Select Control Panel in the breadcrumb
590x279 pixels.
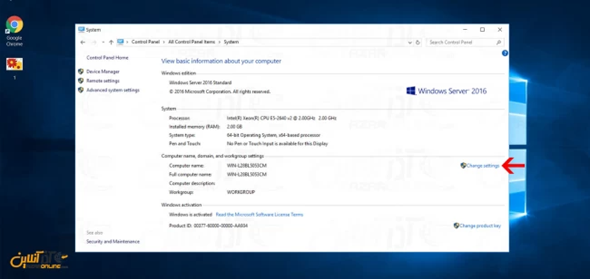click(146, 42)
